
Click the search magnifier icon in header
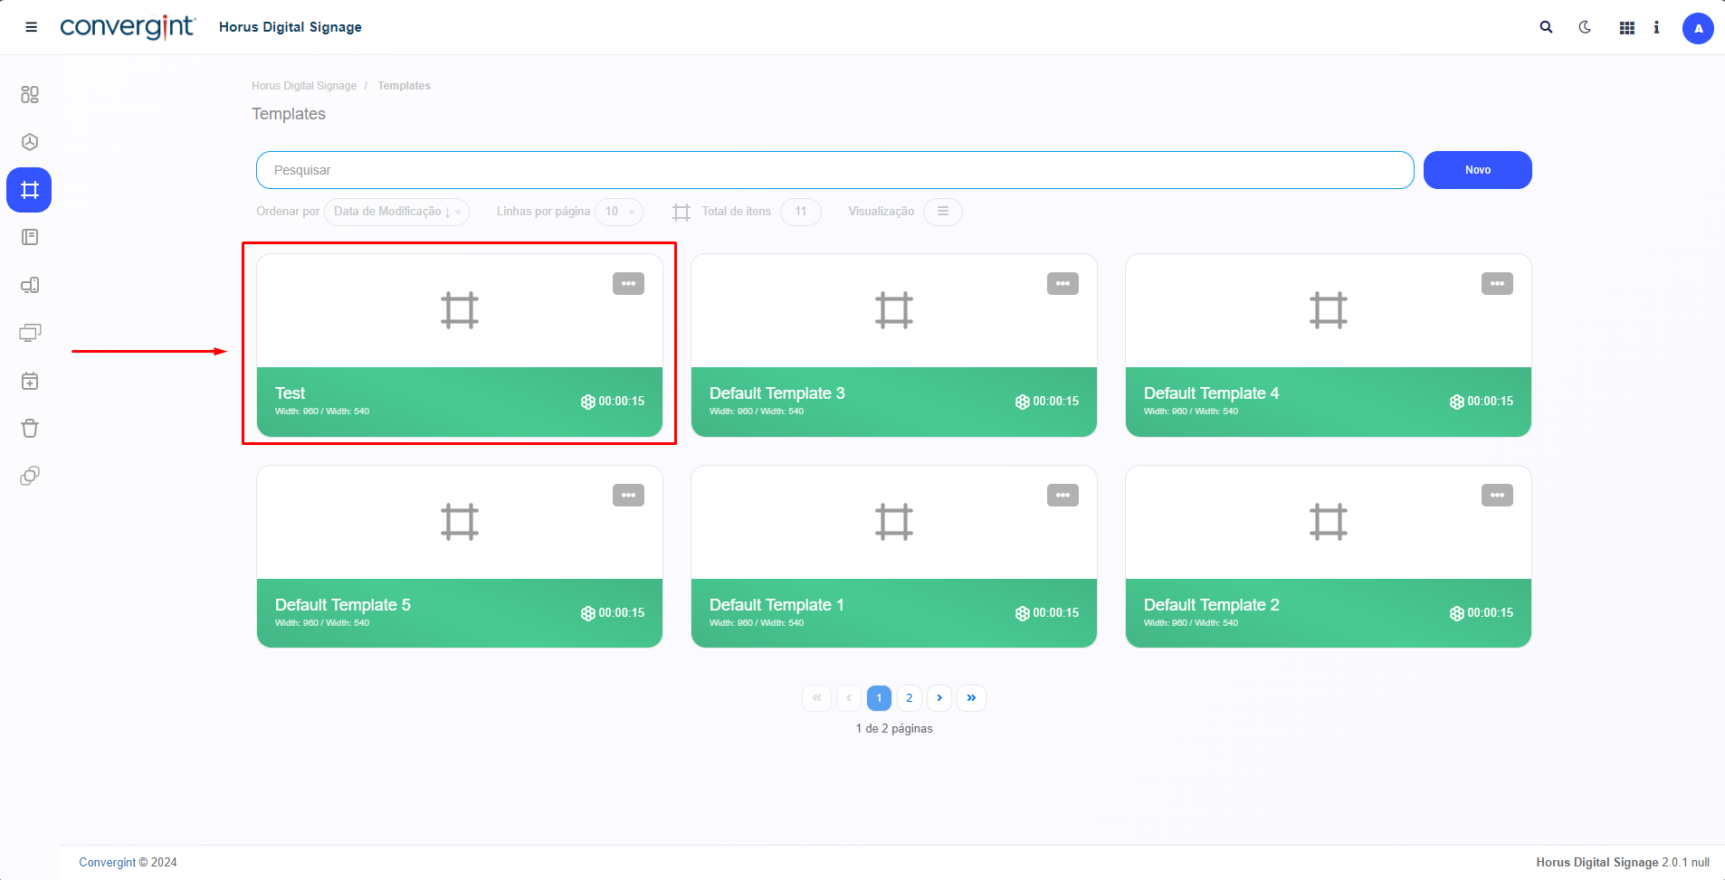click(1546, 27)
